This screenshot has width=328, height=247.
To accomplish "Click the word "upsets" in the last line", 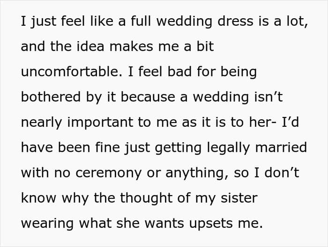I will pos(211,224).
